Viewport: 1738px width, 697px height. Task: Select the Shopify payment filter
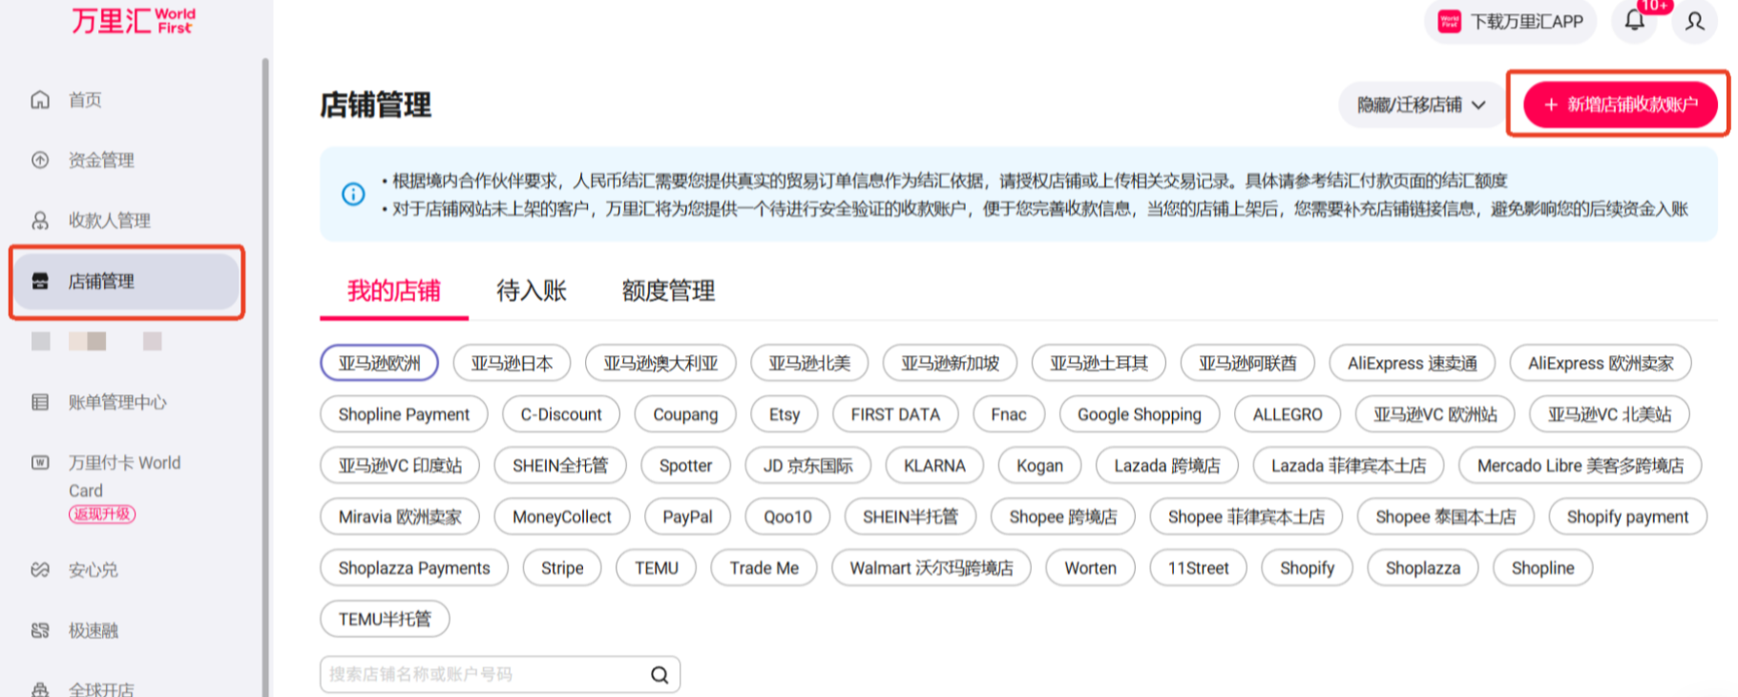click(1627, 517)
